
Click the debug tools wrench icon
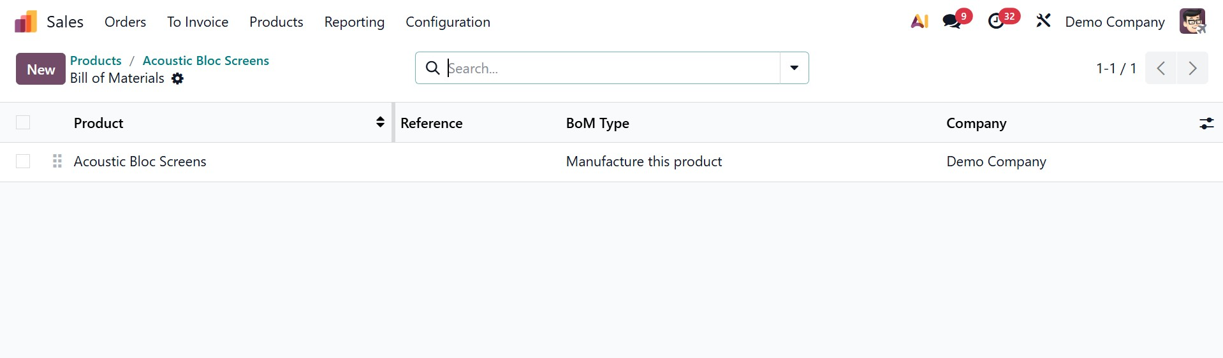(x=1043, y=21)
